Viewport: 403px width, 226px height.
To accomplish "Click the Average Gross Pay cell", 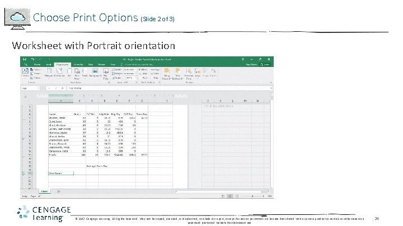I will point(97,166).
